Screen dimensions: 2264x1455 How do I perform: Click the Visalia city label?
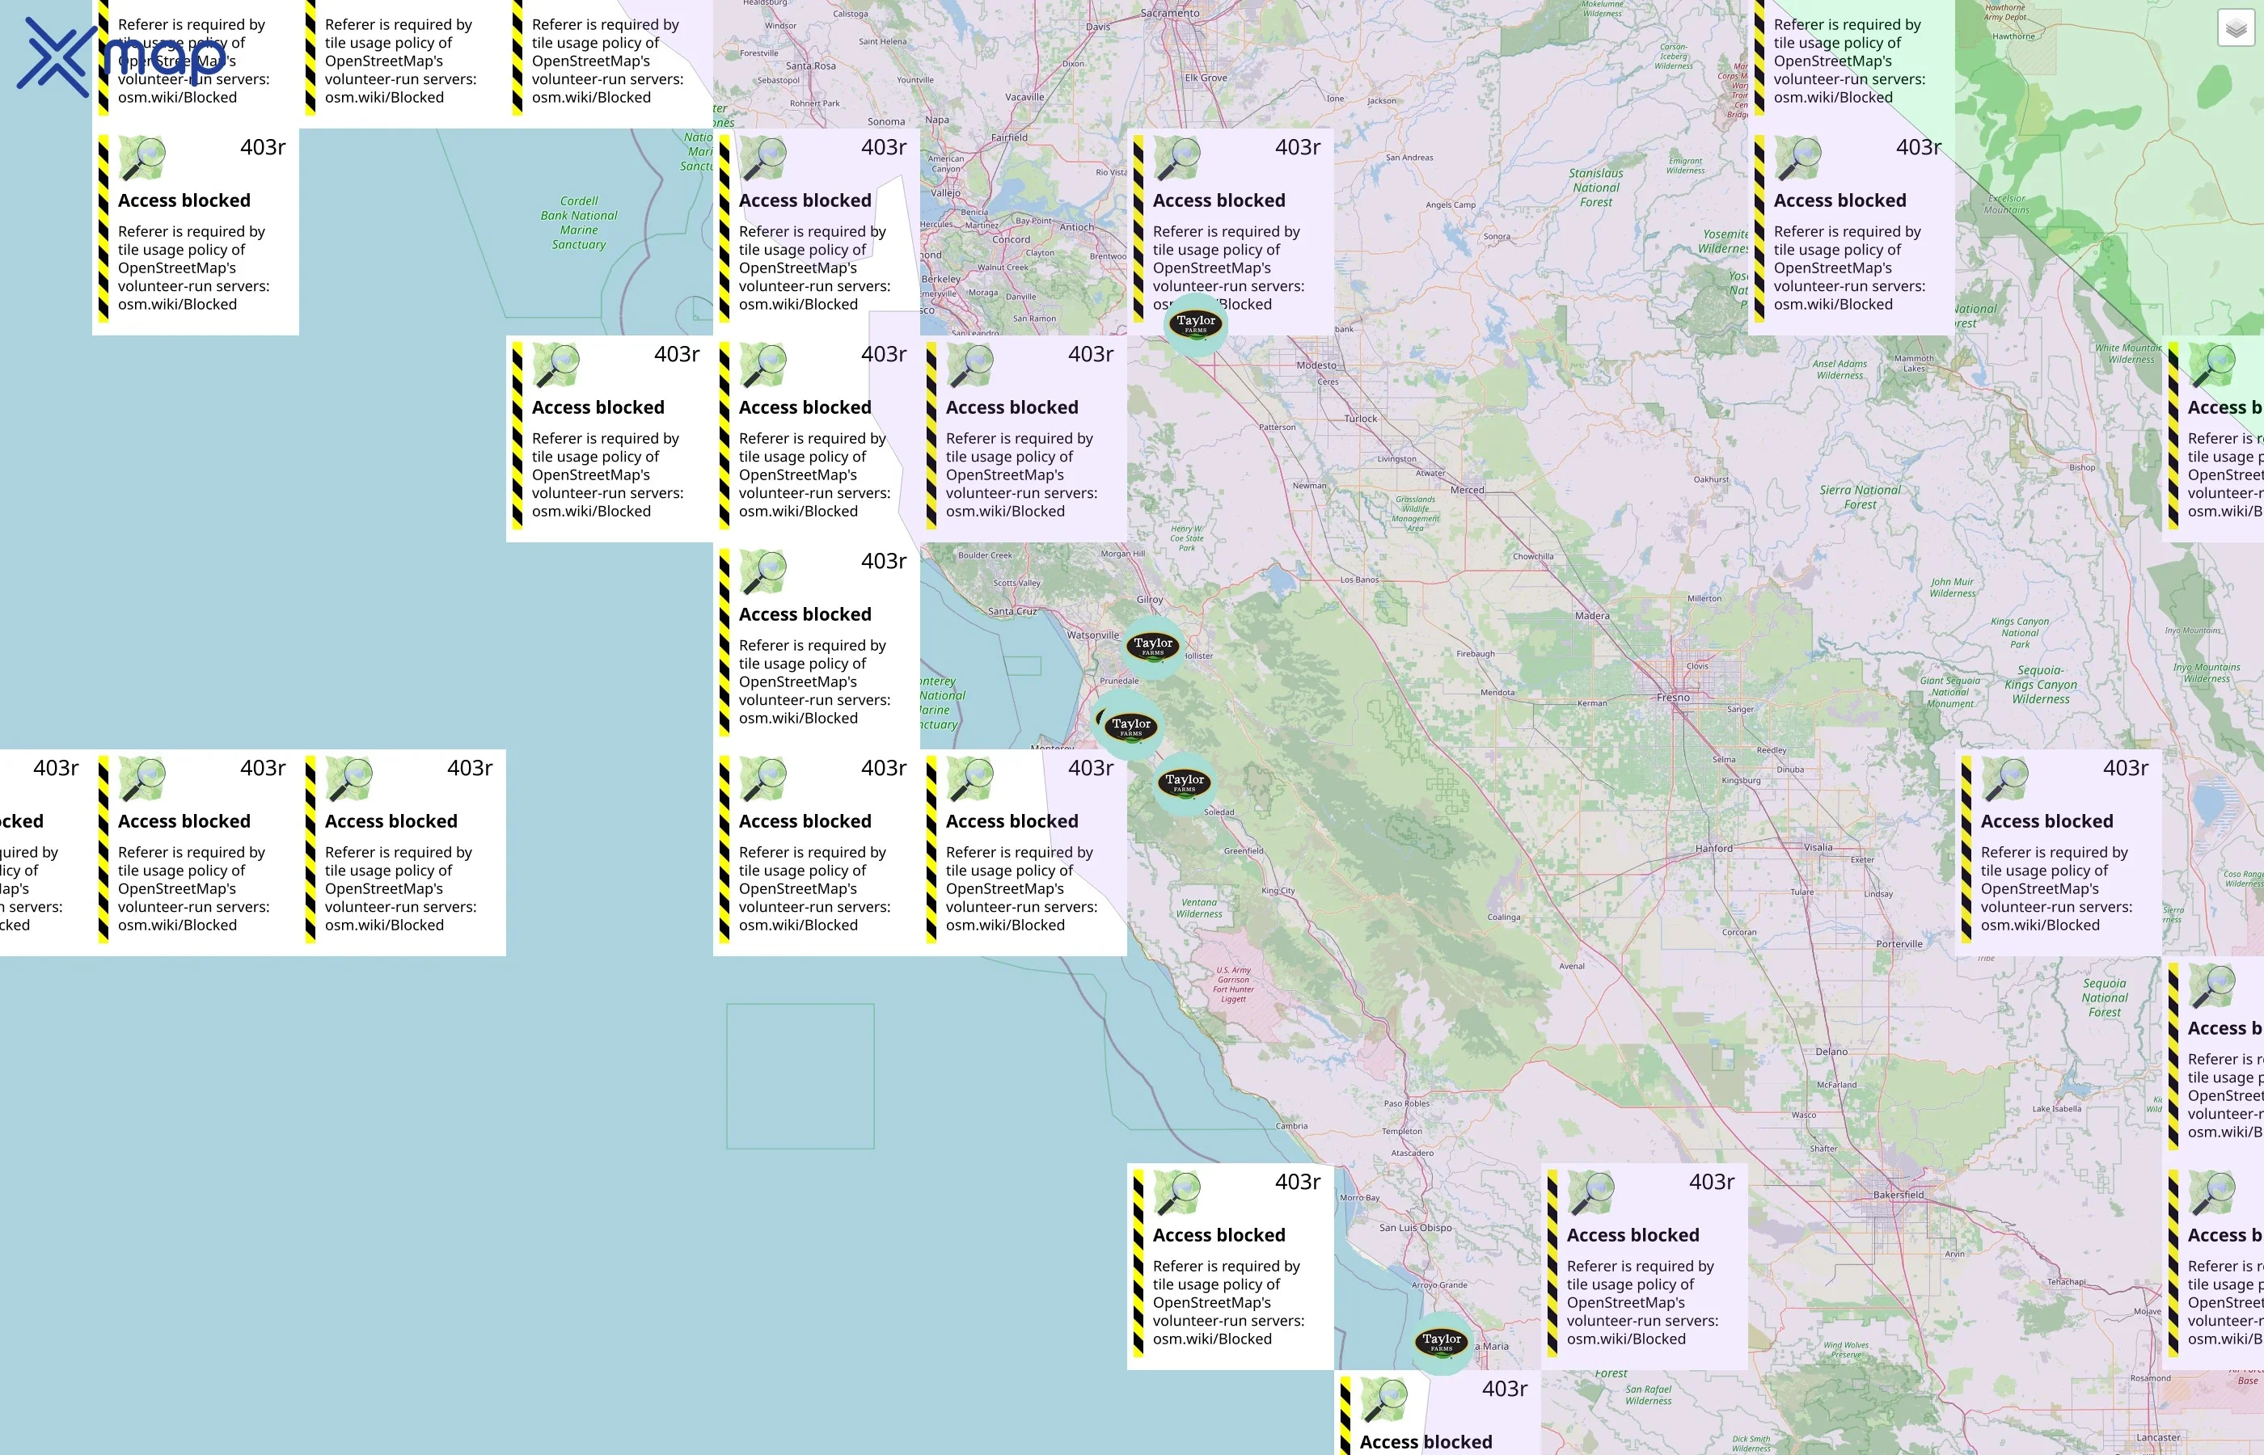tap(1818, 847)
